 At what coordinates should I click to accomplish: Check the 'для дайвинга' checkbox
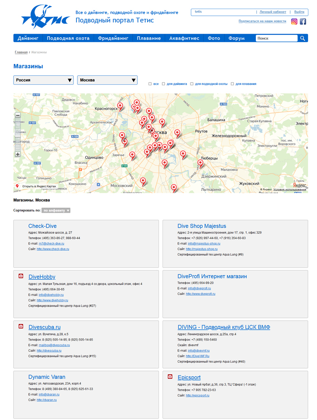(163, 84)
